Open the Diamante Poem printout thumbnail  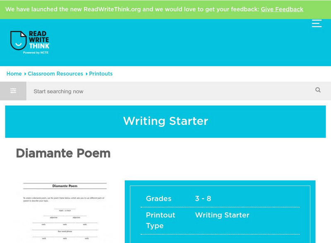pos(65,212)
